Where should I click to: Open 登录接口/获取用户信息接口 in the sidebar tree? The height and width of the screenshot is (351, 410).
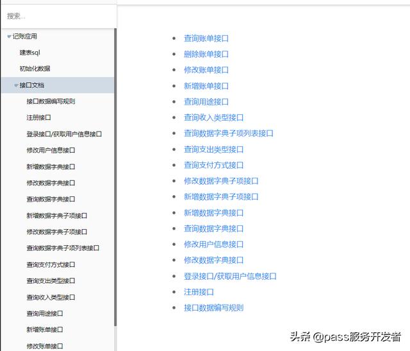(x=64, y=134)
